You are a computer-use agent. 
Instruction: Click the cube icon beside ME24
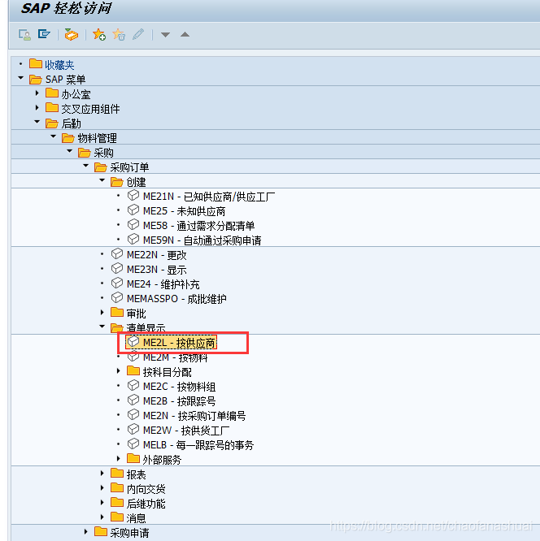117,283
